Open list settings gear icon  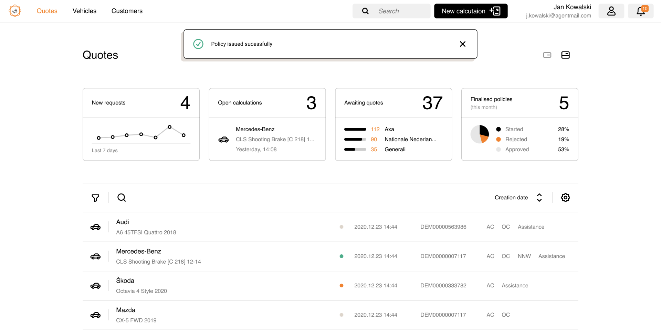coord(565,198)
